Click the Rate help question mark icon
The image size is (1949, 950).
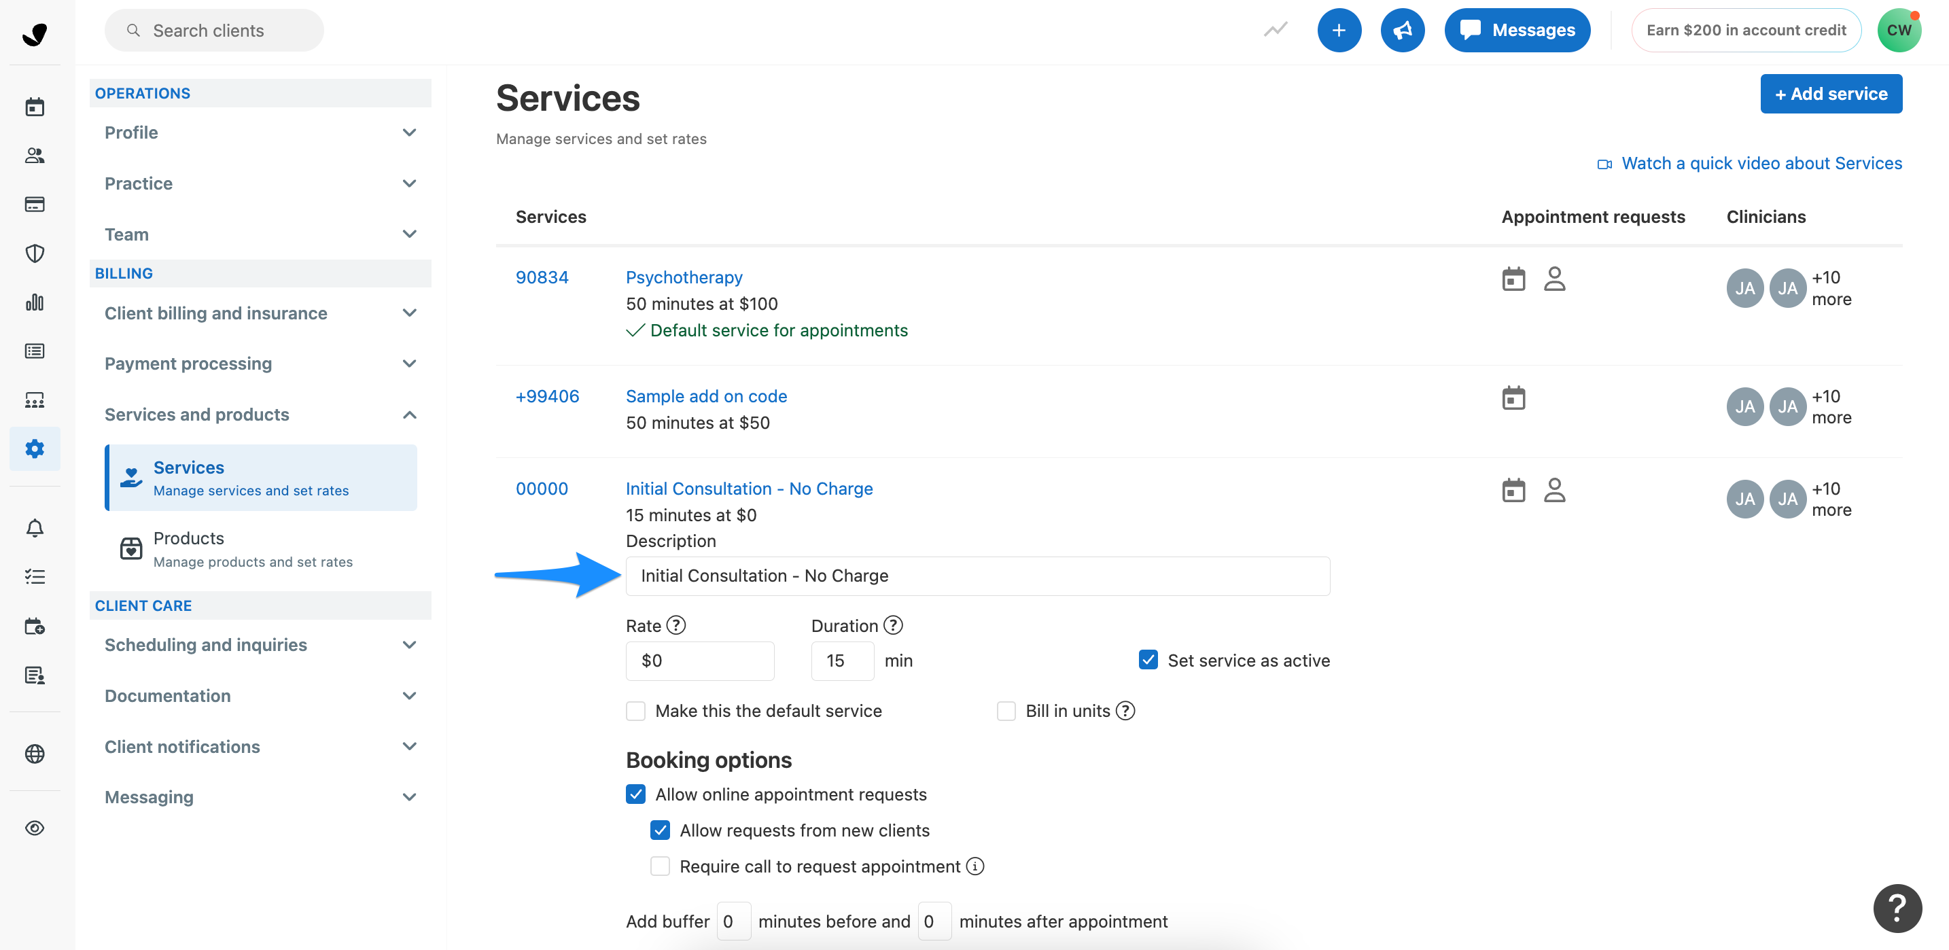(676, 625)
